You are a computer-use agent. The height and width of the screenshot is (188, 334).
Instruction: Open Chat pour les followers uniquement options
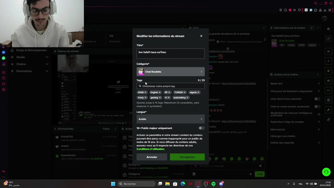(x=295, y=91)
